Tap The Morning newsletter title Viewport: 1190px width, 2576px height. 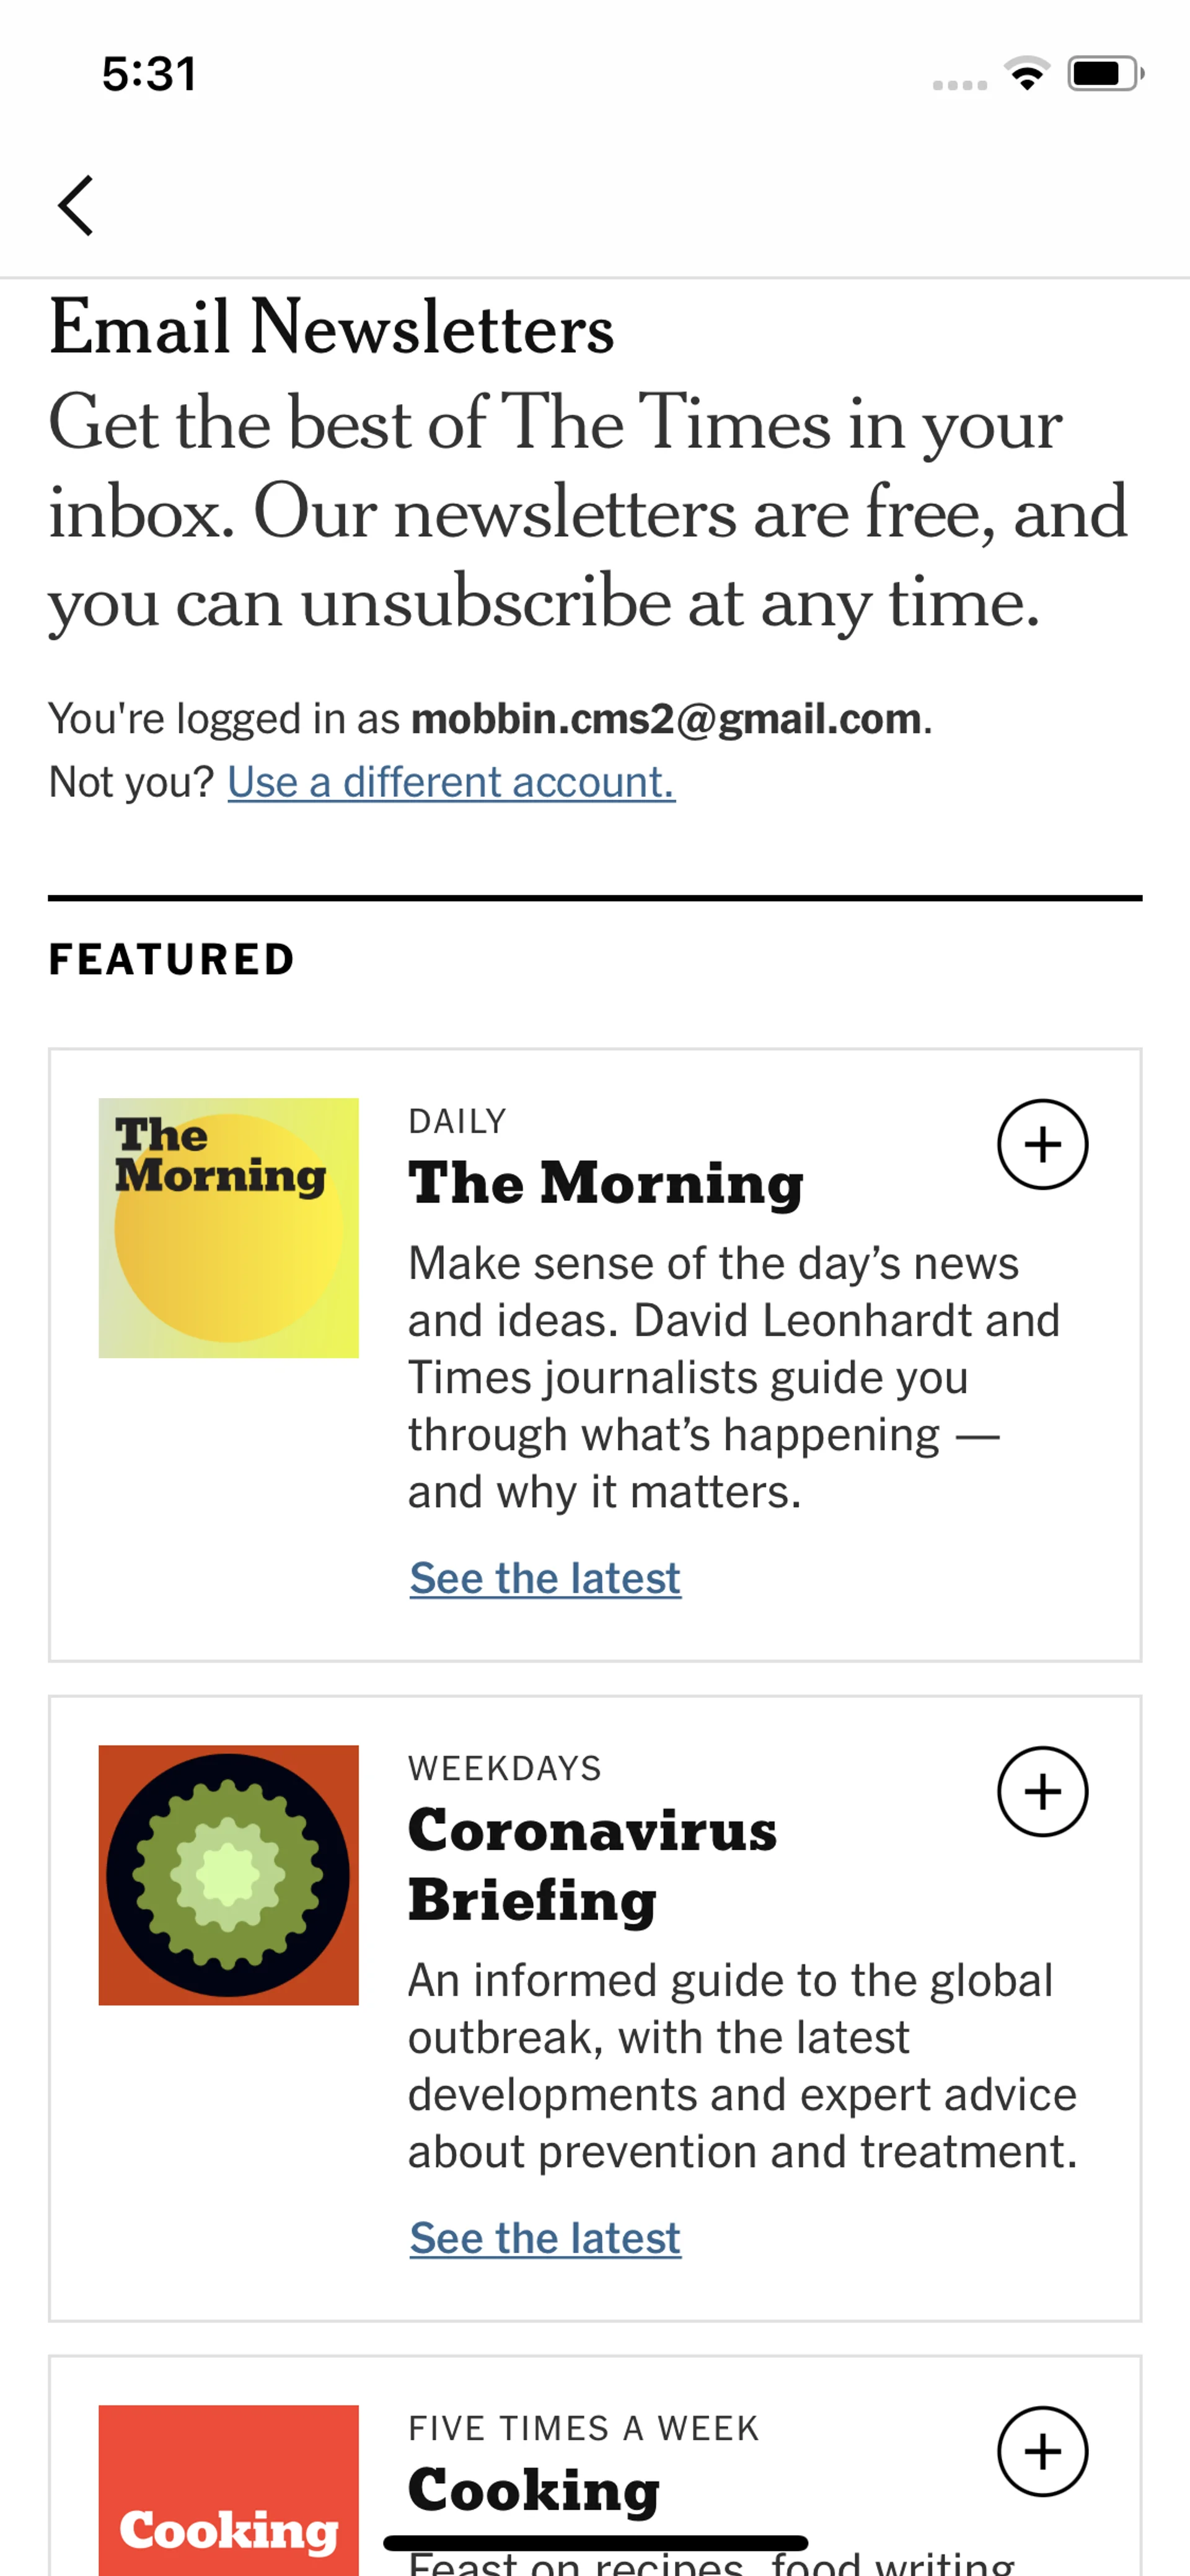coord(605,1183)
